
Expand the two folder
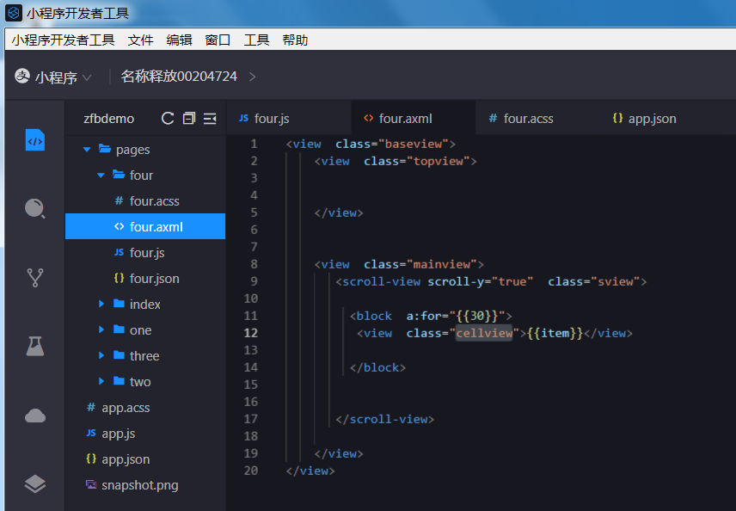tap(101, 381)
